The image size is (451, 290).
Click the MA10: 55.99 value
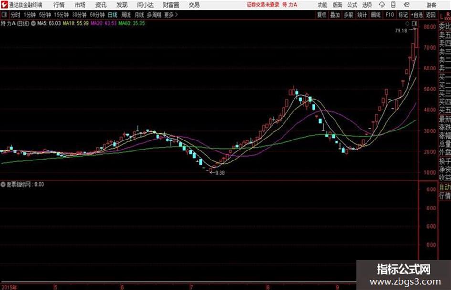(x=76, y=23)
